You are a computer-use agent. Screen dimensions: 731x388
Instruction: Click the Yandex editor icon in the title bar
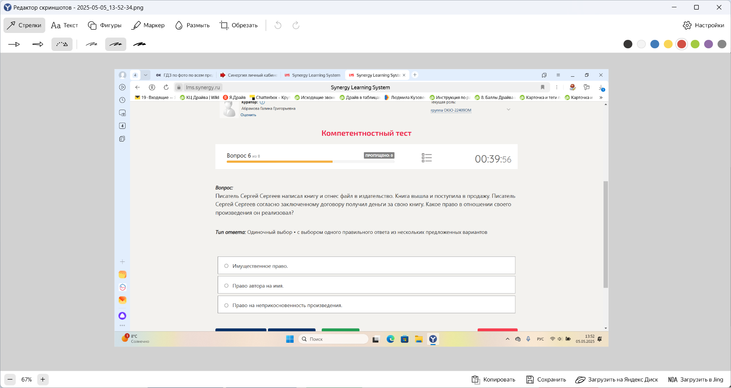pos(8,7)
